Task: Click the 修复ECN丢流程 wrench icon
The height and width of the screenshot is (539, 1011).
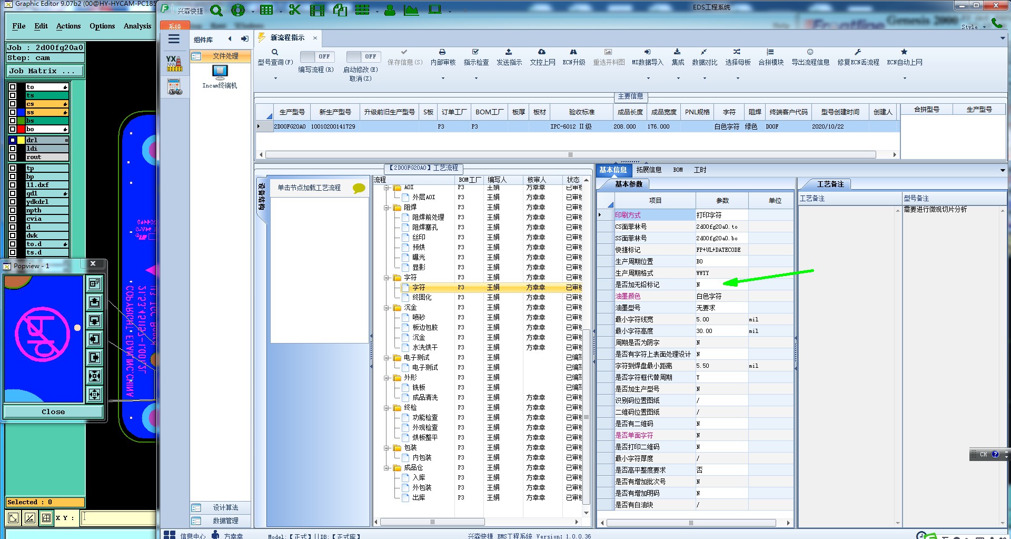Action: tap(858, 52)
